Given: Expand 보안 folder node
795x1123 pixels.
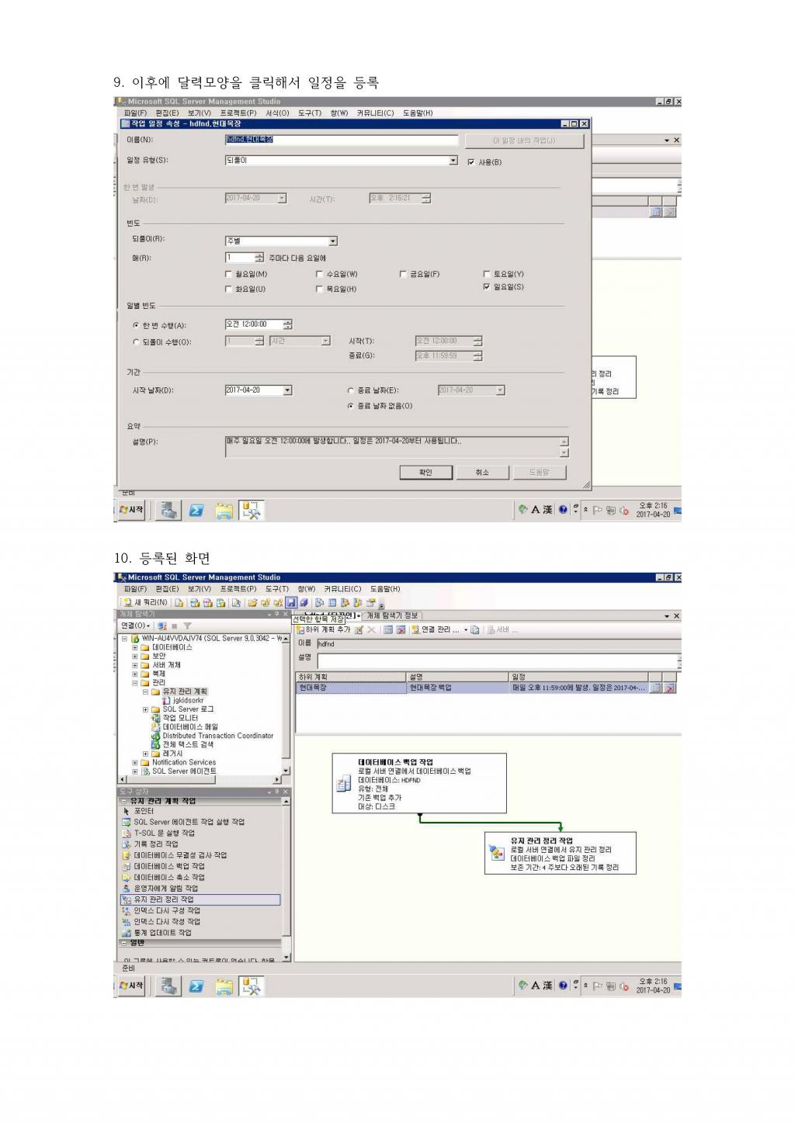Looking at the screenshot, I should 134,656.
